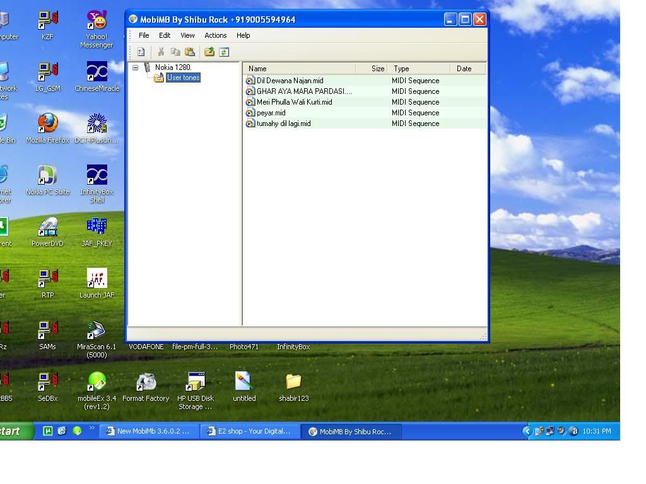
Task: Expand hidden Quick Launch icons chevron
Action: click(x=92, y=428)
